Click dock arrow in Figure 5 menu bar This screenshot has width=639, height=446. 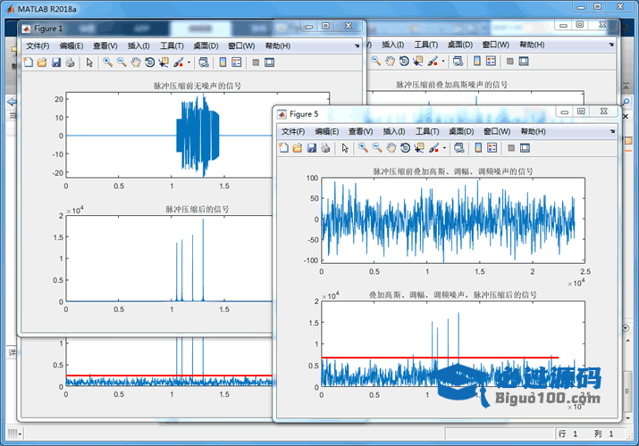tap(612, 131)
